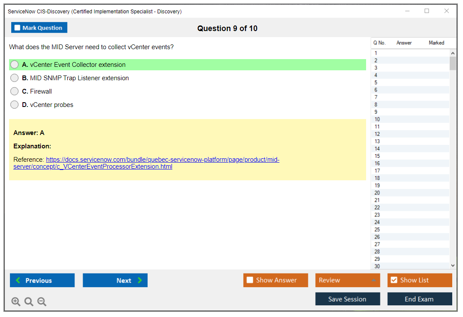
Task: Pick option D vCenter probes
Action: pos(15,105)
